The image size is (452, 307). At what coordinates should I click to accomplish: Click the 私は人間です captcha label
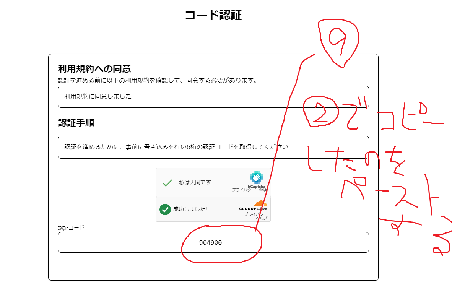[x=195, y=182]
